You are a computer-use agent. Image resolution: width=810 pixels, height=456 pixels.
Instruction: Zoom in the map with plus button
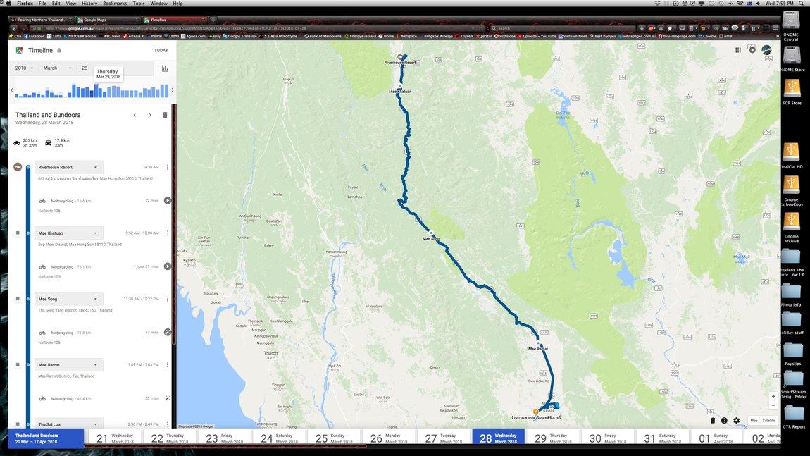tap(773, 397)
